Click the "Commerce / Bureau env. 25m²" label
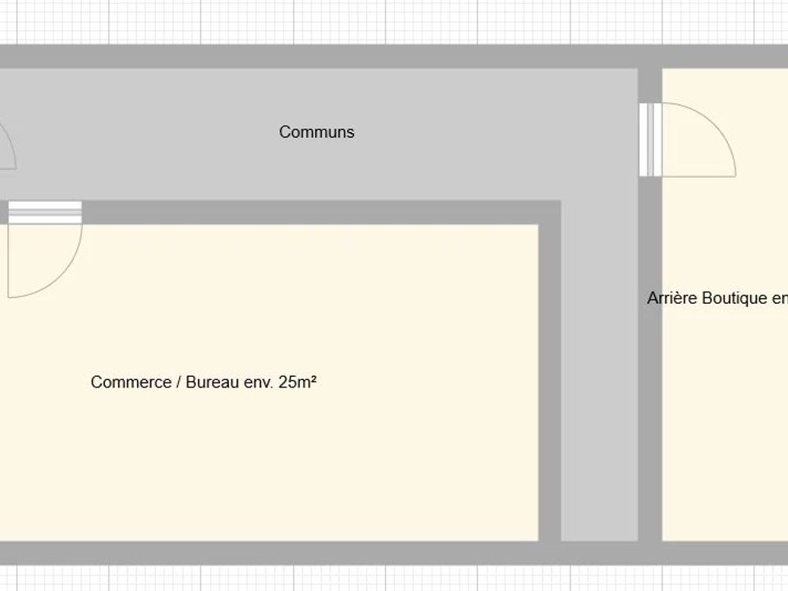The width and height of the screenshot is (788, 591). (x=204, y=382)
